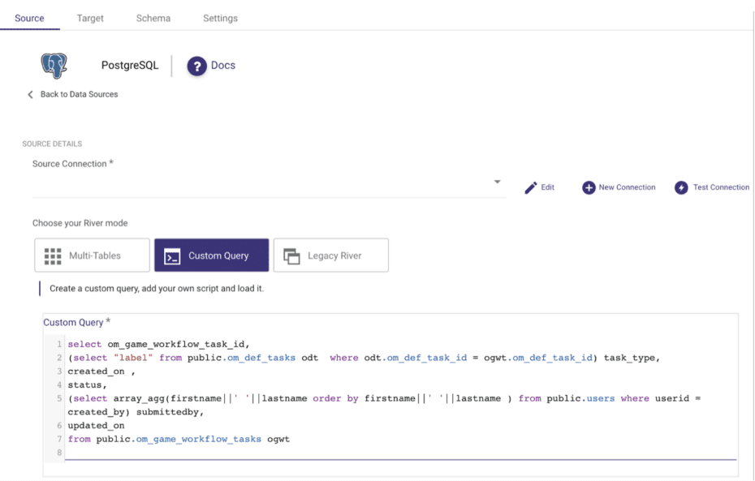Click the Multi-Tables grid icon
755x481 pixels.
[53, 256]
